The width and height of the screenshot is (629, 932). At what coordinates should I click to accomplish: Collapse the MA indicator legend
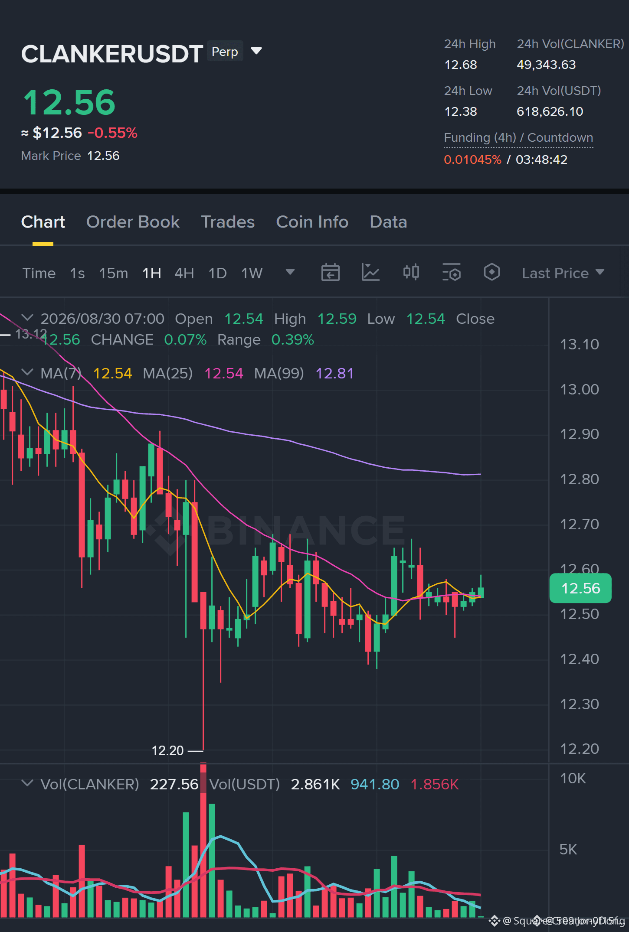pyautogui.click(x=27, y=372)
